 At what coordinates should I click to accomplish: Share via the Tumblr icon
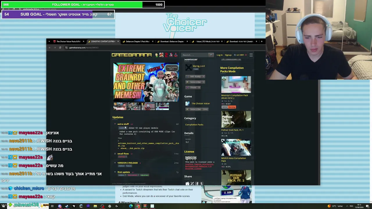tap(201, 183)
